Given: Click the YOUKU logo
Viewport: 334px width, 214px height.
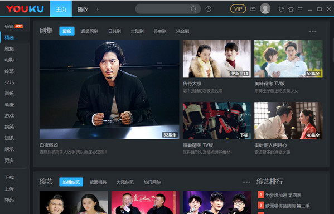Looking at the screenshot, I should [25, 9].
